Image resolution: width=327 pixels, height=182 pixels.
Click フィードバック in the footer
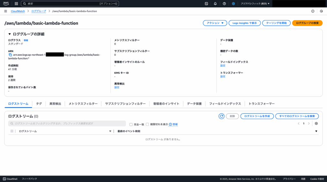(29, 179)
